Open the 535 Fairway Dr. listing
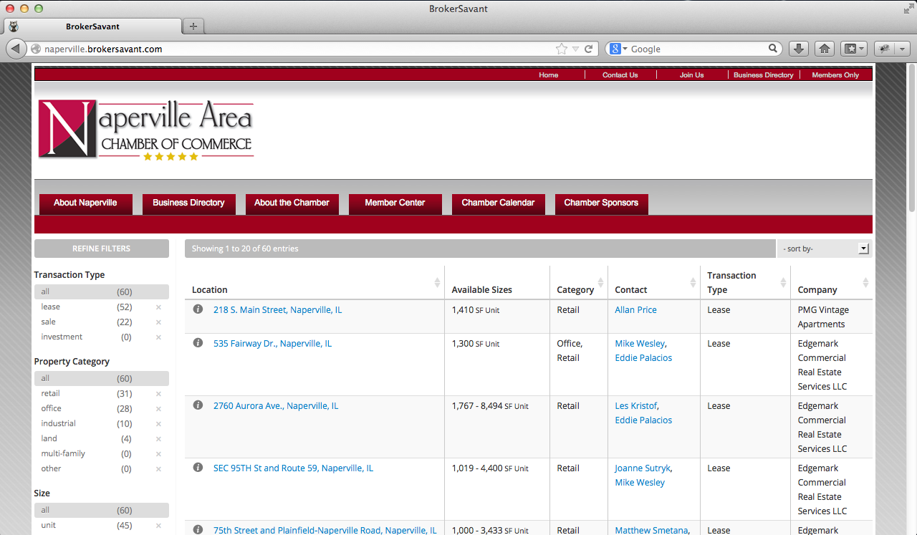Screen dimensions: 917x535 272,344
